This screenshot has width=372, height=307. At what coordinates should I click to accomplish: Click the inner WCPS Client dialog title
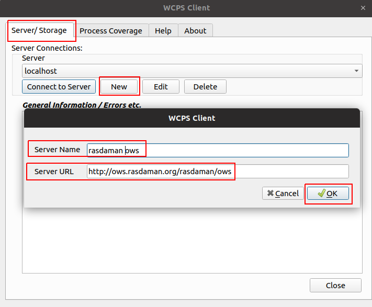(x=192, y=118)
